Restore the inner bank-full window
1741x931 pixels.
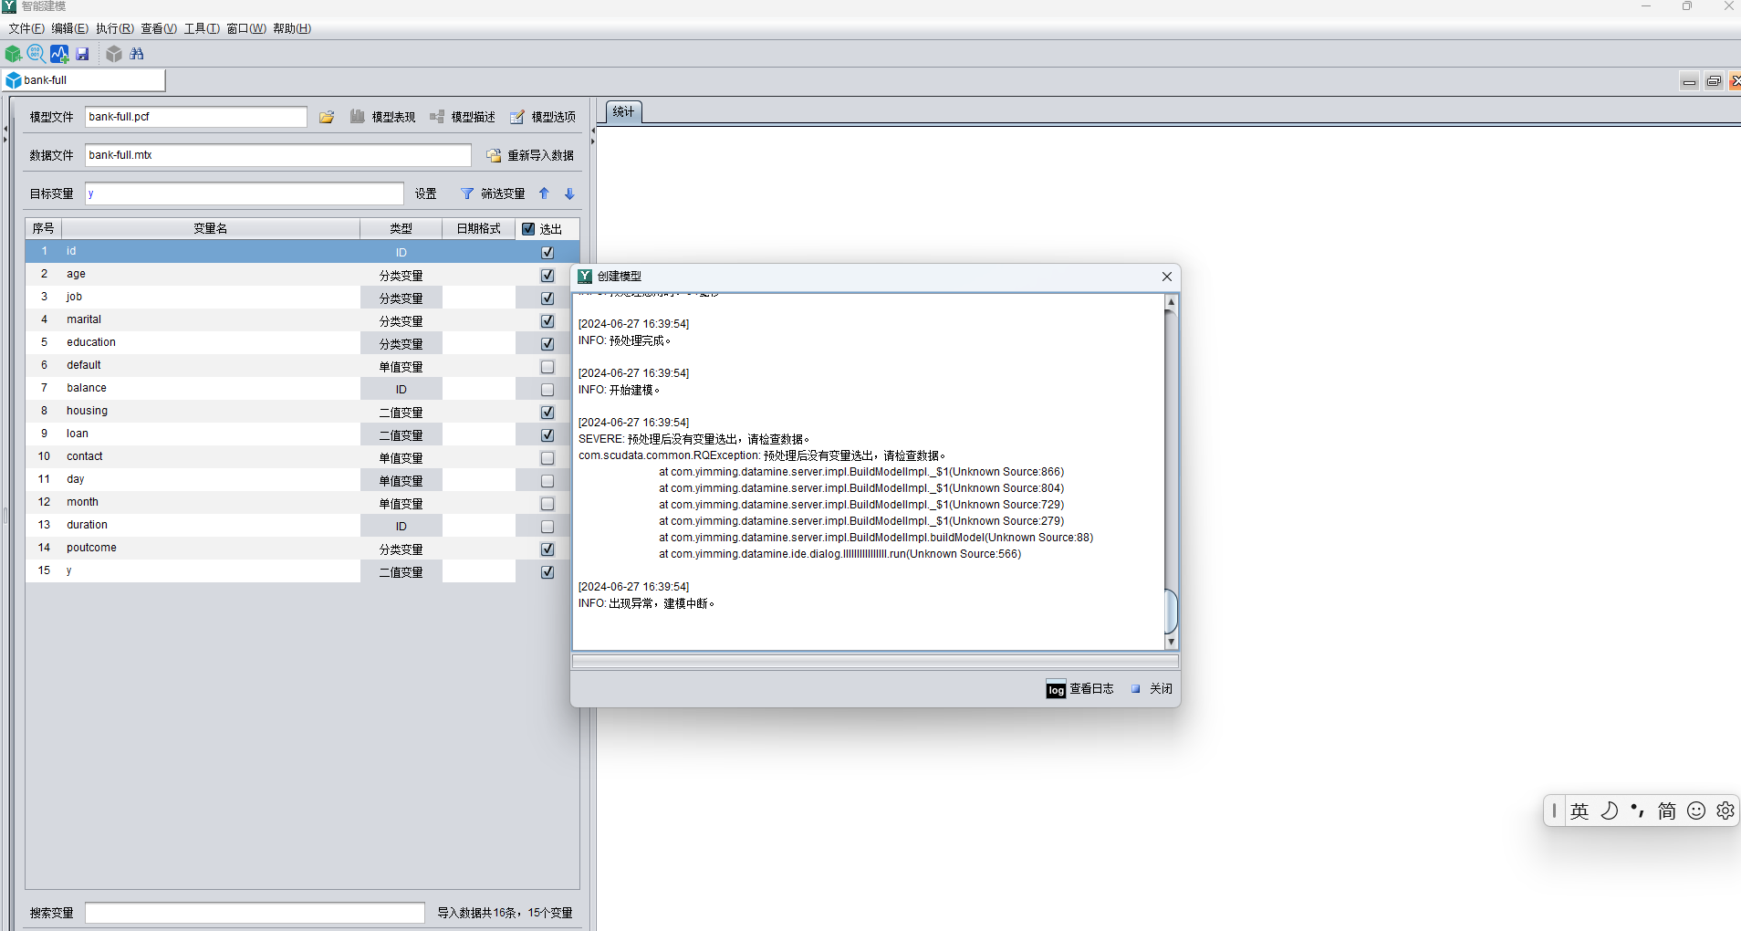point(1714,81)
